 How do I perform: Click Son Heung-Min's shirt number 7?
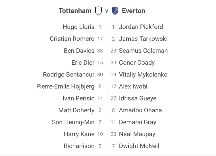[x=100, y=122]
